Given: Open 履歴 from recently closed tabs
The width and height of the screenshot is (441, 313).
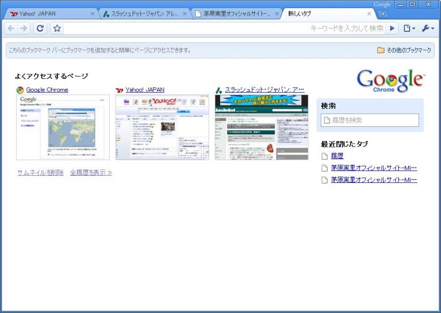Looking at the screenshot, I should coord(337,156).
